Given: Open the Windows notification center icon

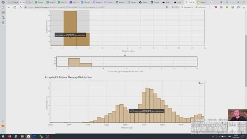Looking at the screenshot, I should coord(243,136).
